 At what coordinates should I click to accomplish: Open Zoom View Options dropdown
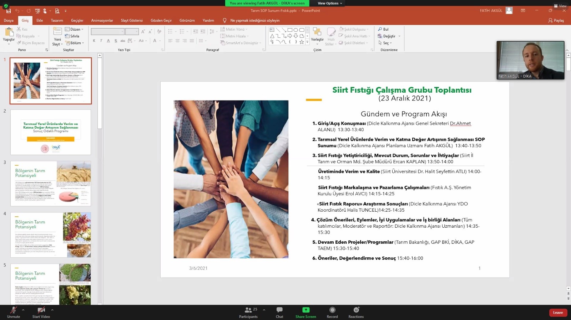coord(330,3)
